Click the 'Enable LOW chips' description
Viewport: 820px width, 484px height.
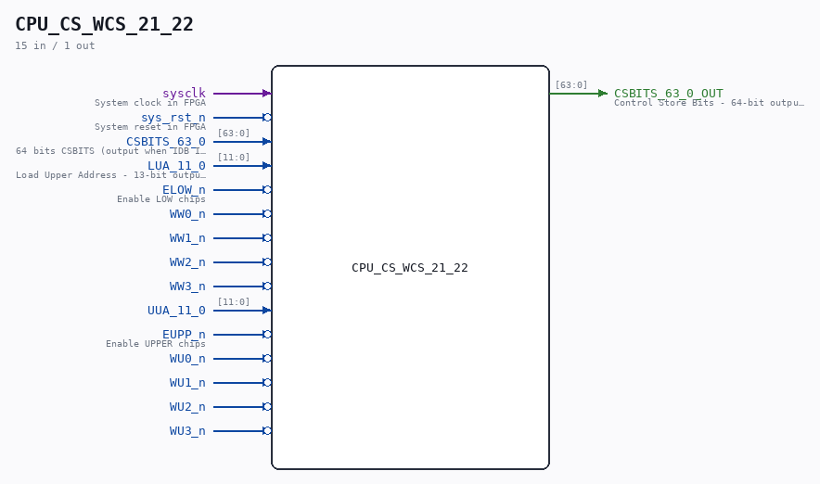tap(161, 199)
